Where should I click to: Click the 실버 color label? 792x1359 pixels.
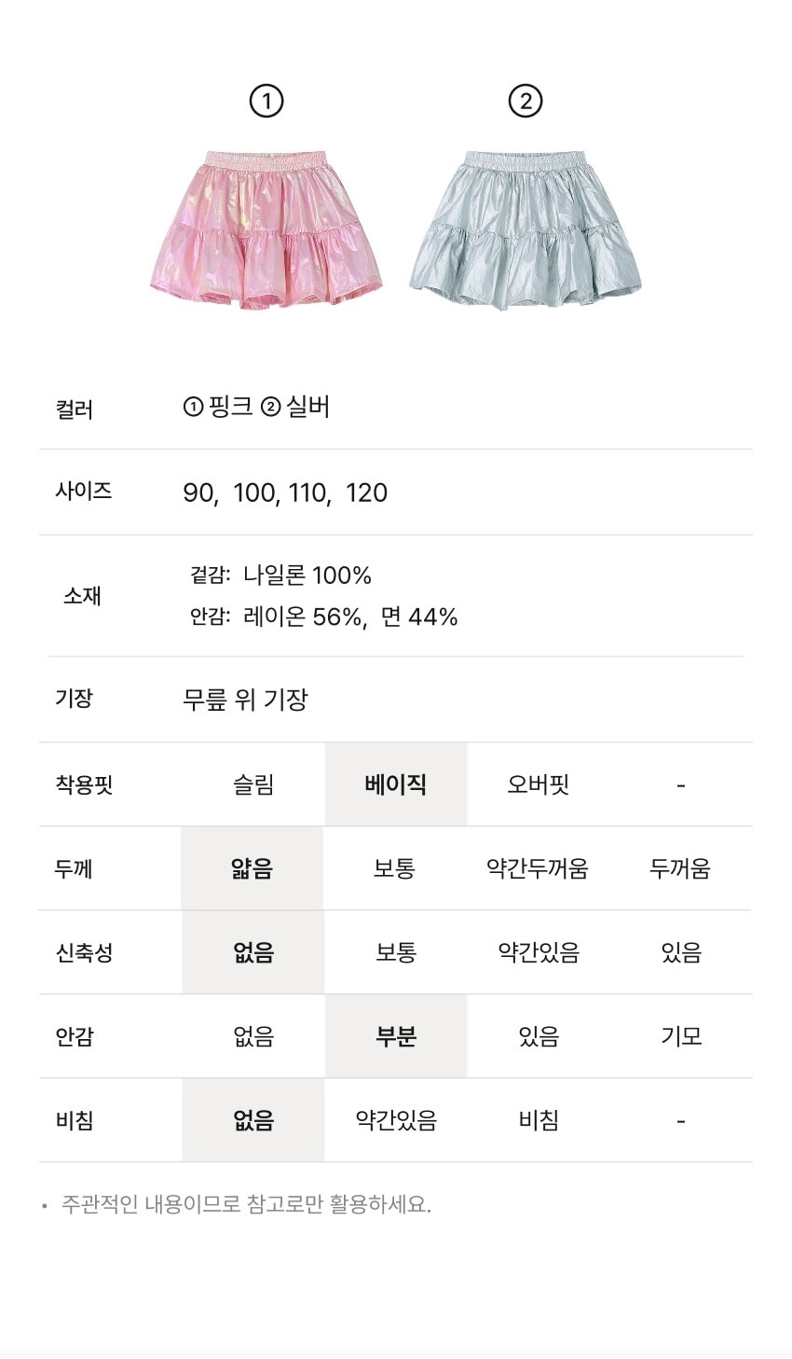coord(307,407)
